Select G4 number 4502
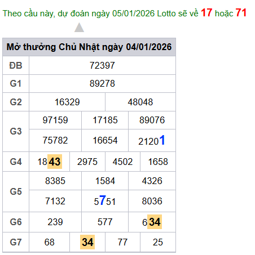Screen dimensions: 255x255 [x=122, y=162]
